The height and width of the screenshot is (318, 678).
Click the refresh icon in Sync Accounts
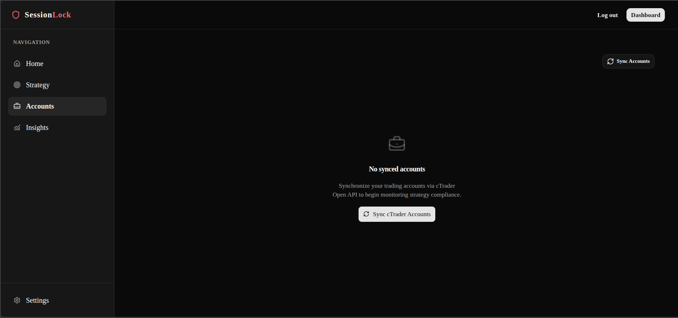coord(610,61)
